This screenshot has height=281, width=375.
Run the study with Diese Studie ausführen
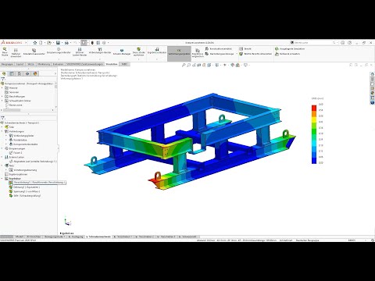point(138,52)
